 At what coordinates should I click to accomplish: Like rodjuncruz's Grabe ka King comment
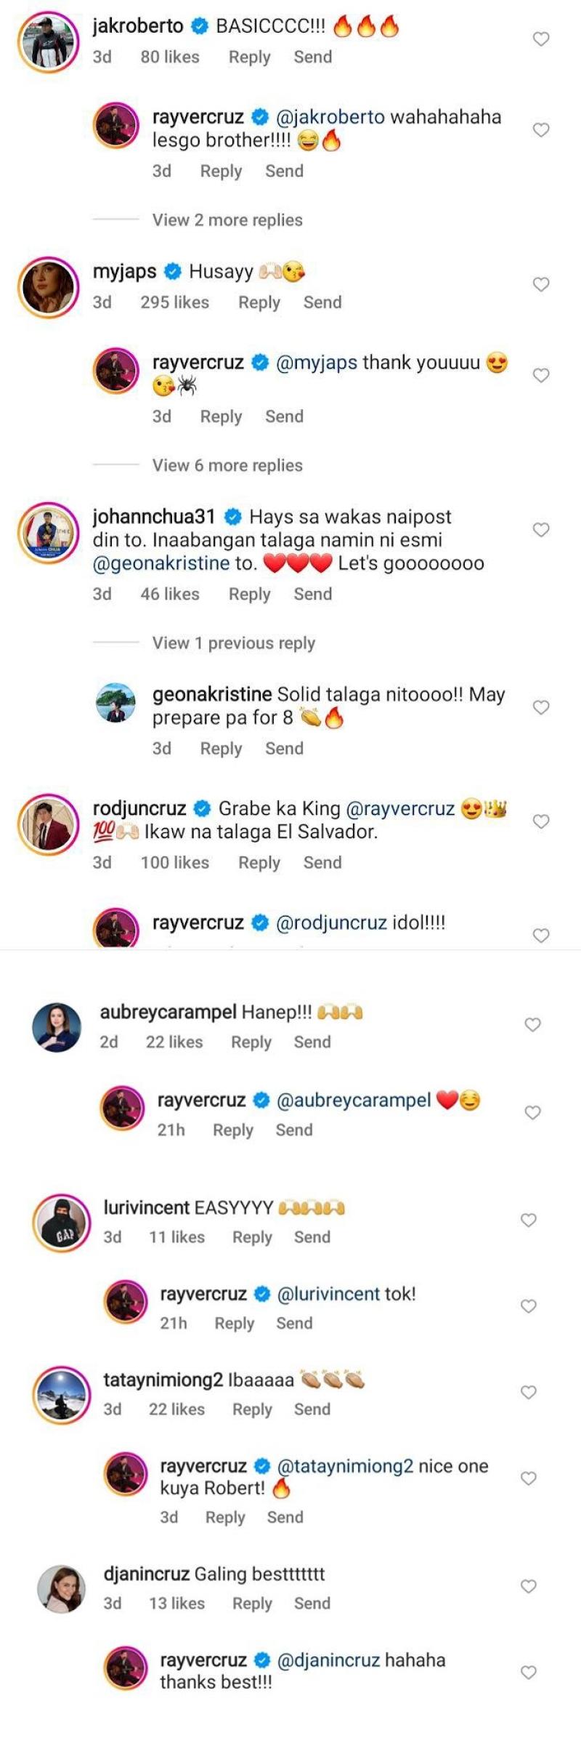point(541,821)
